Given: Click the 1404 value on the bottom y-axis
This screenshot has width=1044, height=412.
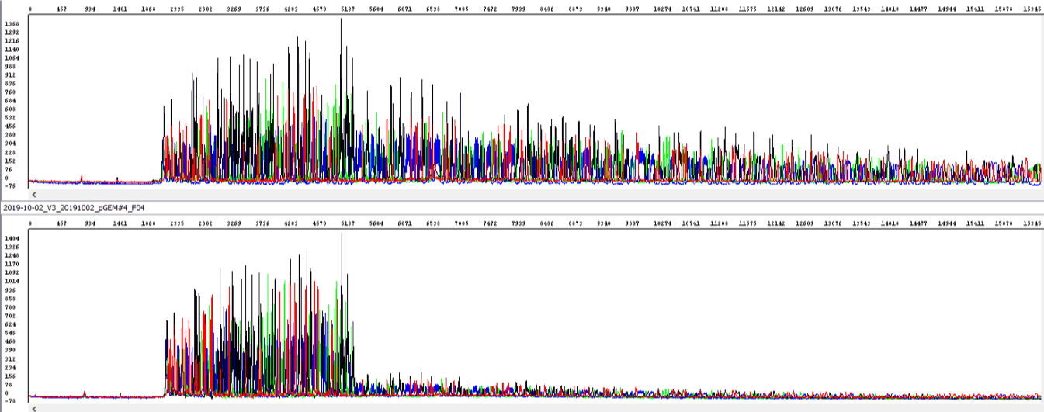Looking at the screenshot, I should pos(11,238).
